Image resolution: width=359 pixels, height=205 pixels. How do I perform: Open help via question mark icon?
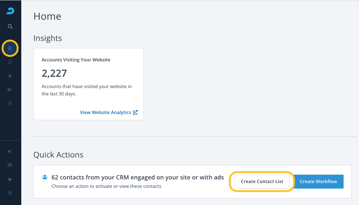tap(10, 165)
